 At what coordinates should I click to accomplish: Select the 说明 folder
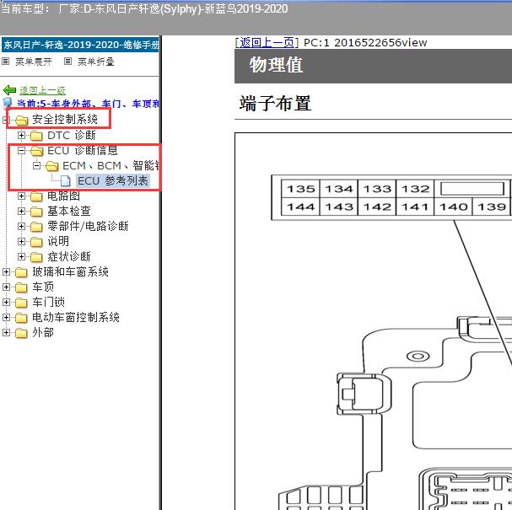point(58,241)
